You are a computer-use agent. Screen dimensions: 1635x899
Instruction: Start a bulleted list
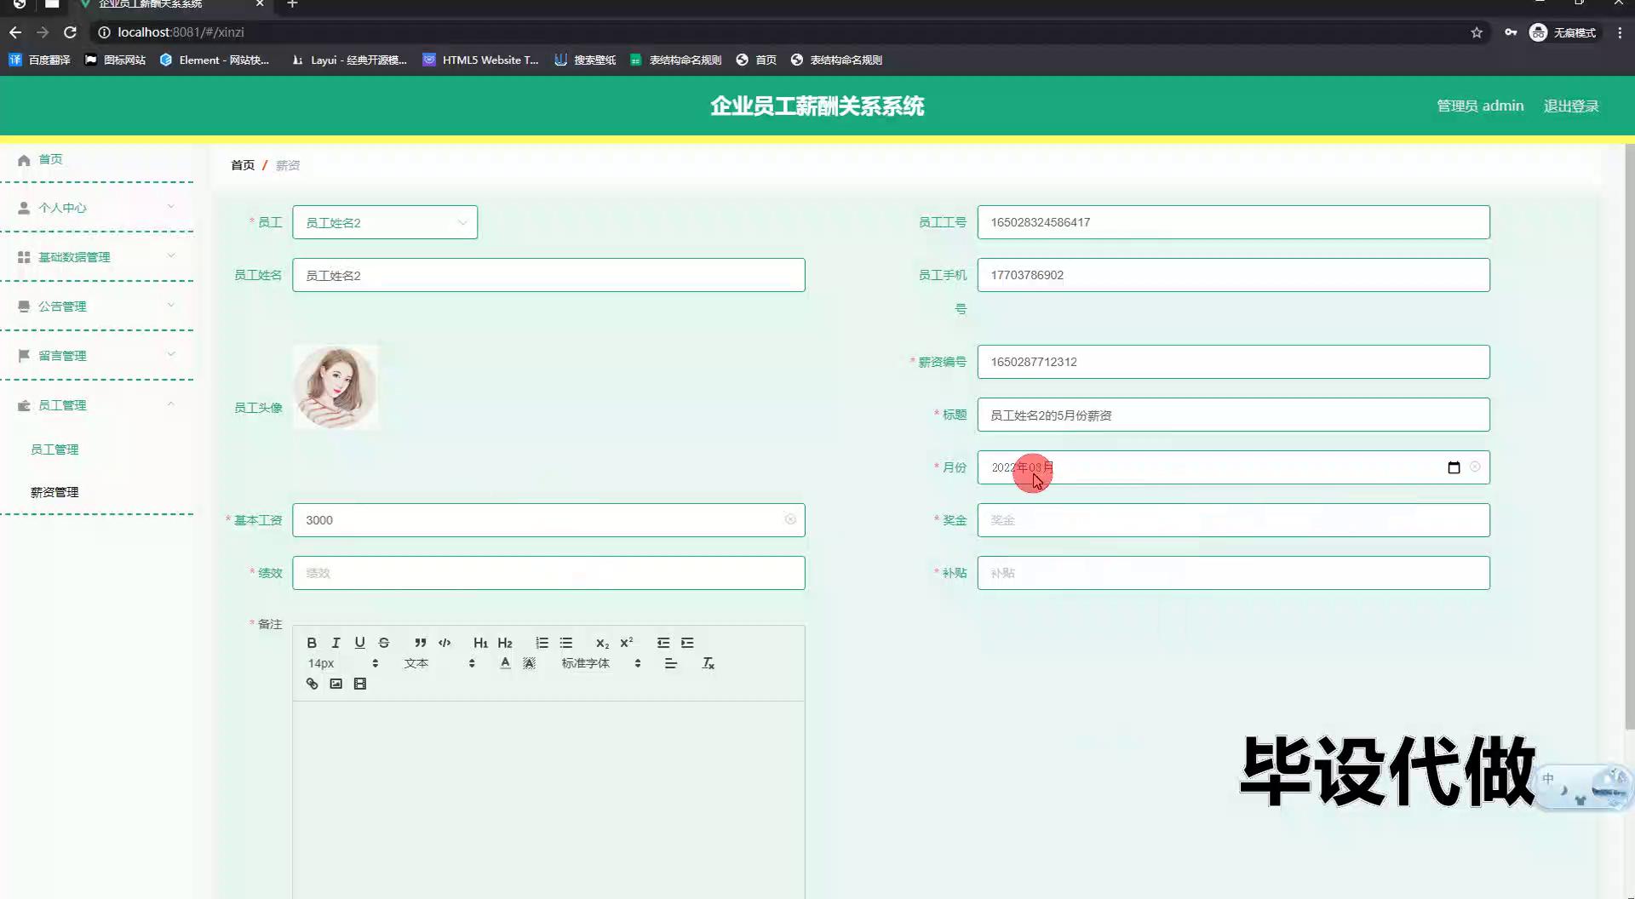(566, 643)
